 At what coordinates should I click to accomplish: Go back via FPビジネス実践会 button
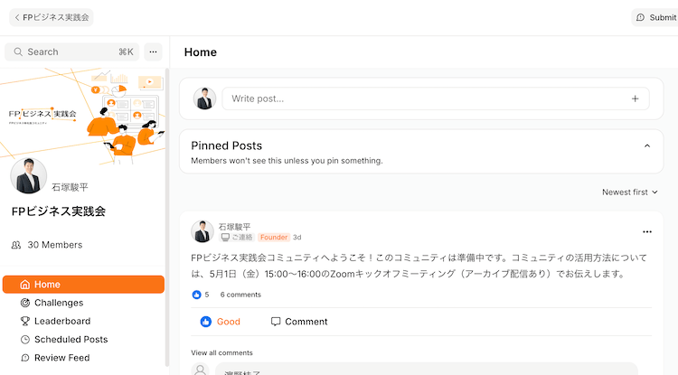coord(52,17)
